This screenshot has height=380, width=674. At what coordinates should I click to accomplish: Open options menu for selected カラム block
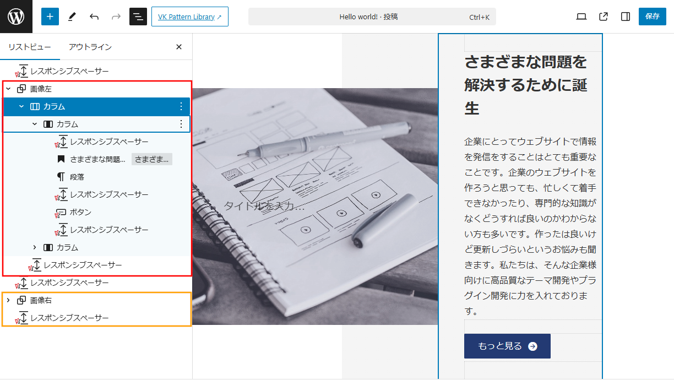click(181, 106)
